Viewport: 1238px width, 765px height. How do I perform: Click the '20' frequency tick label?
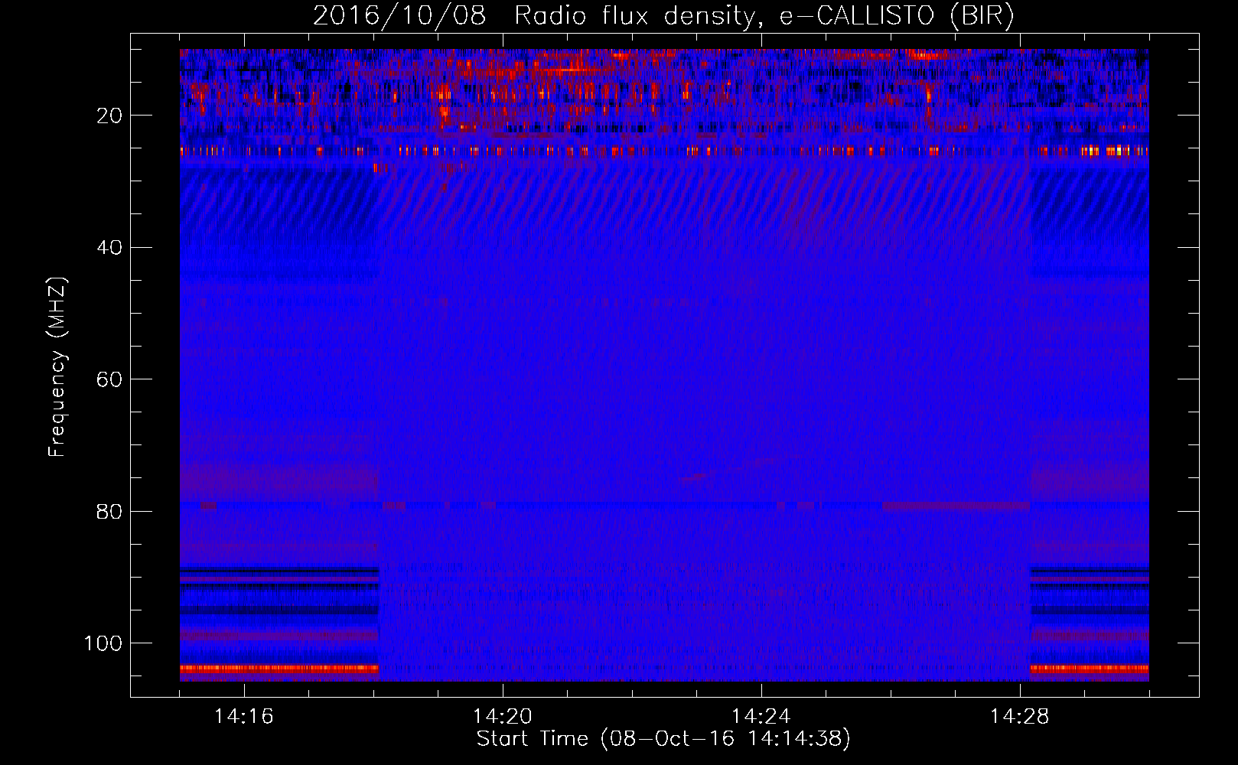tap(109, 116)
